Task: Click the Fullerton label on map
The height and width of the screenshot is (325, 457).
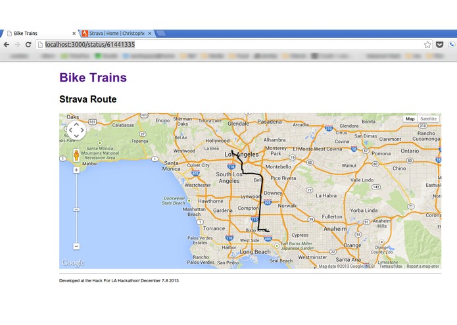Action: (332, 217)
